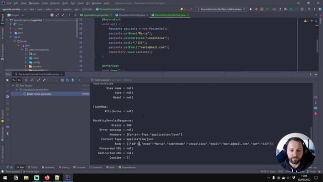Open Dependencies tool window button
This screenshot has width=323, height=182.
pos(127,167)
